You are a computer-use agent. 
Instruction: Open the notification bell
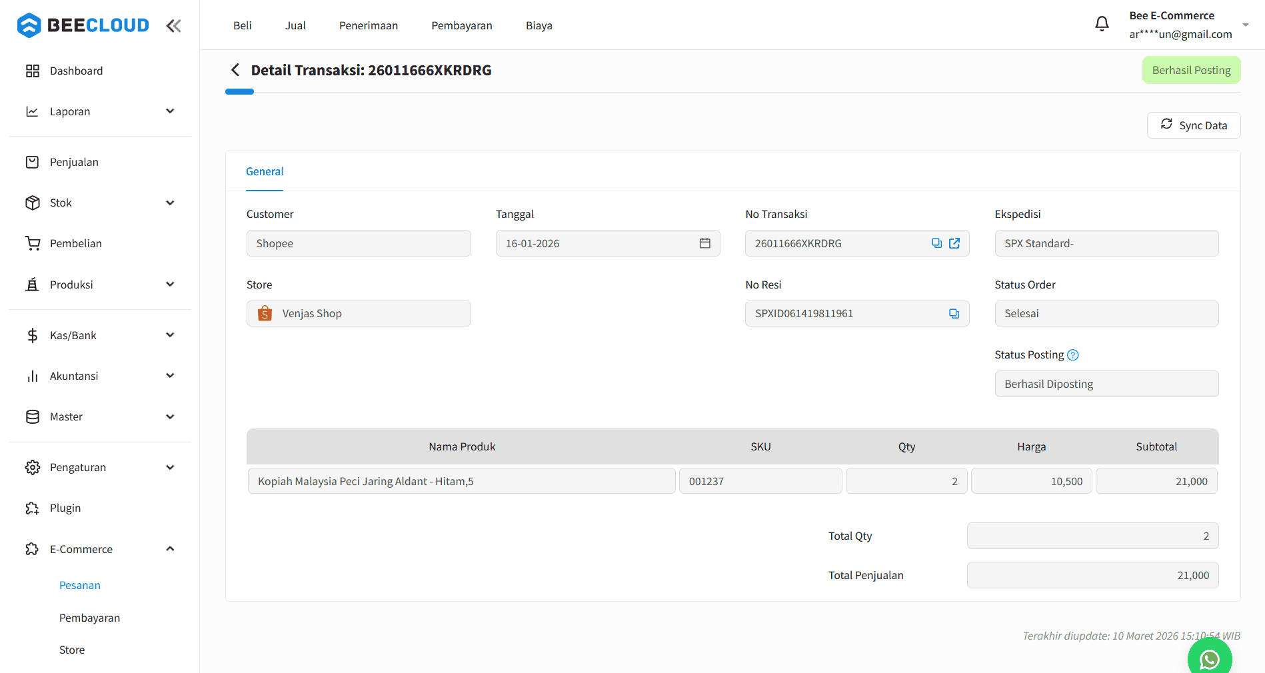click(1102, 23)
